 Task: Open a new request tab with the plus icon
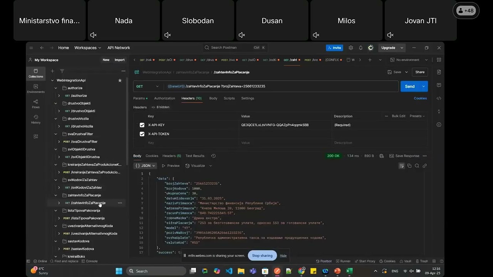tap(370, 60)
